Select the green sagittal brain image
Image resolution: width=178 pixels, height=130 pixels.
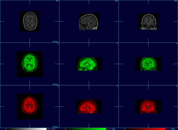(89, 64)
